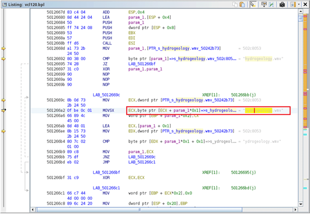Select the label LAB_501266c1 above address 501266c1
The height and width of the screenshot is (214, 310).
tap(106, 188)
